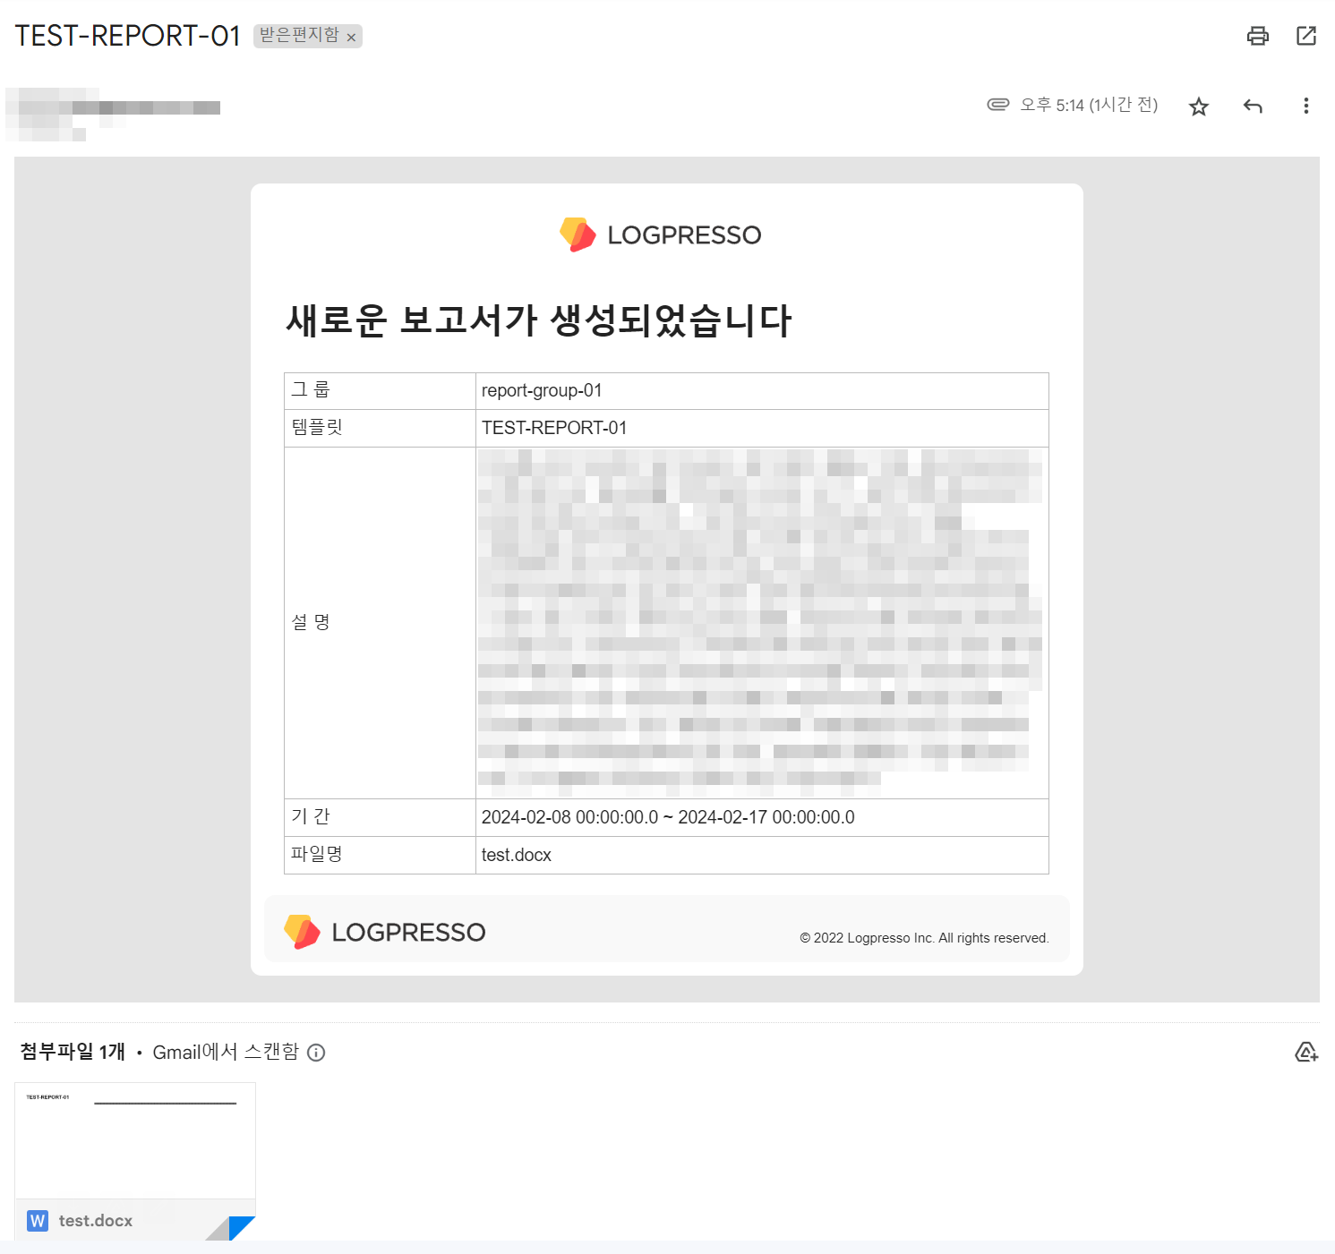Image resolution: width=1335 pixels, height=1254 pixels.
Task: Select test.docx in the 파일명 row
Action: pos(517,856)
